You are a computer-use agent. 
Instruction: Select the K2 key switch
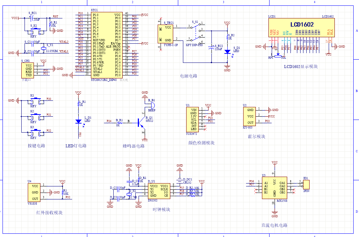pos(36,117)
